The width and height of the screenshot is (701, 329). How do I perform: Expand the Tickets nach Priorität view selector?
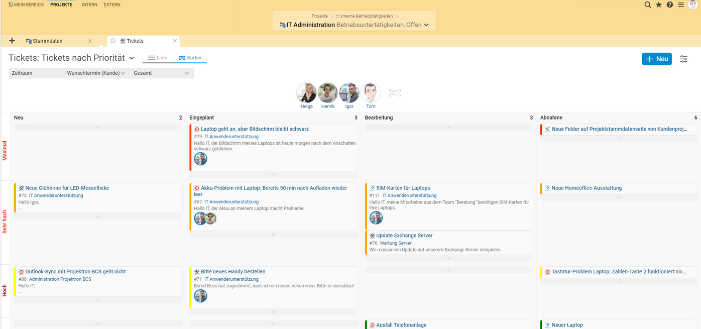(x=132, y=58)
